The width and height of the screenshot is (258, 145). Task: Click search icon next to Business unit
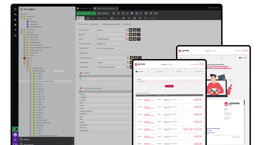coord(139,30)
